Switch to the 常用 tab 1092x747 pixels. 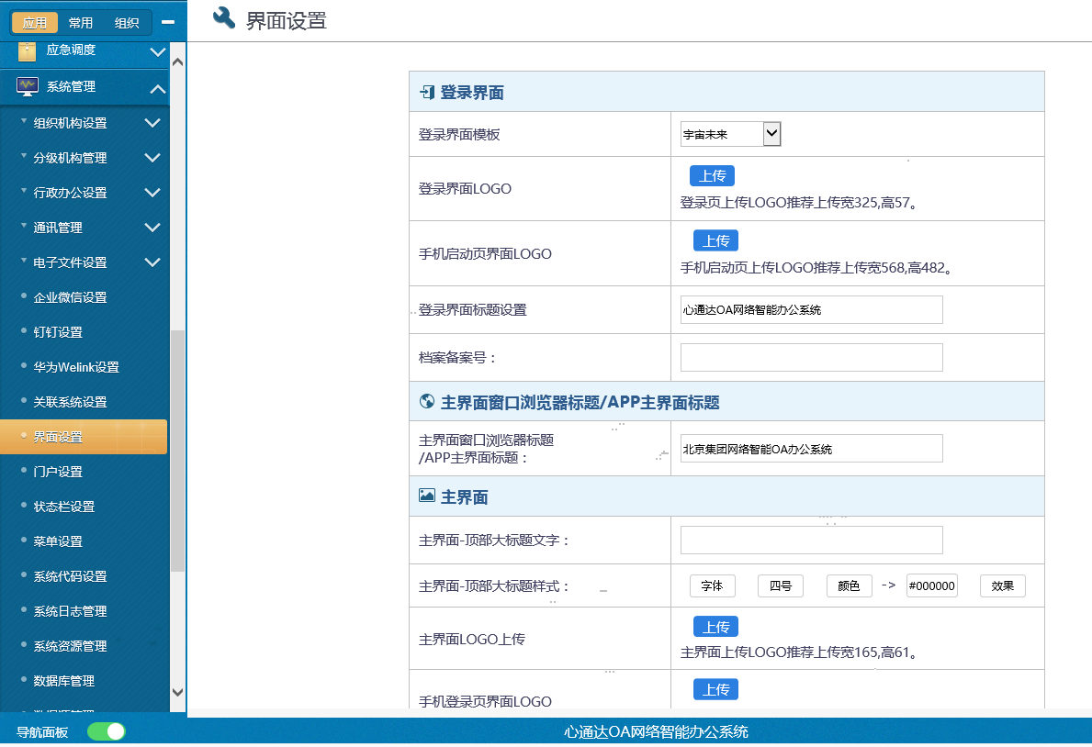tap(81, 23)
